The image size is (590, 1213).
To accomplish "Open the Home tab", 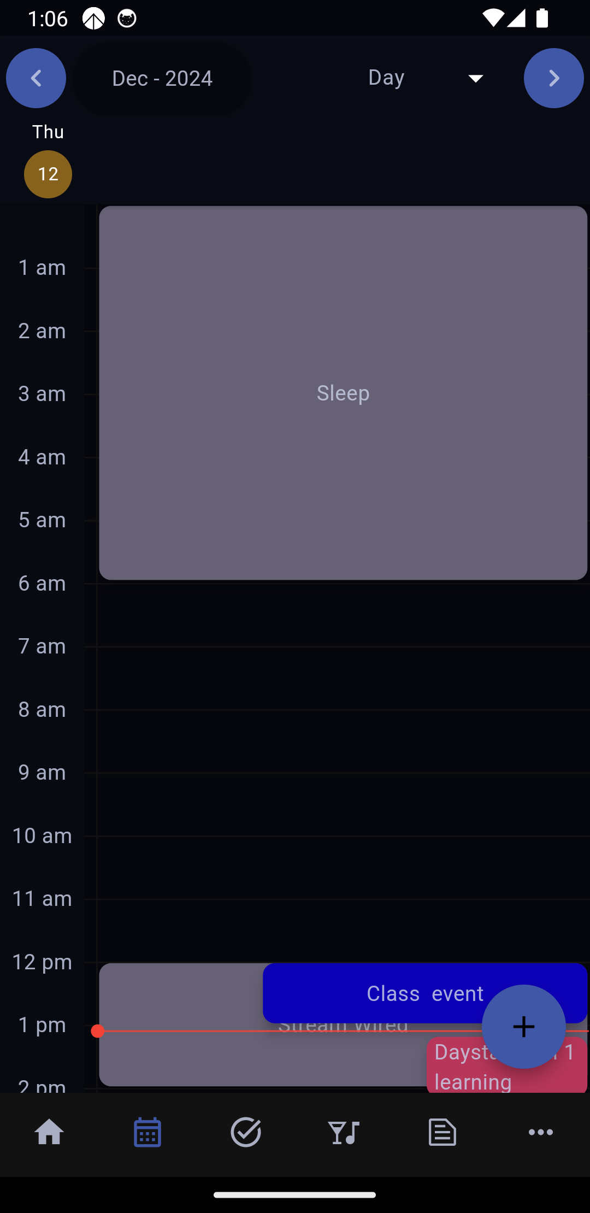I will (49, 1132).
